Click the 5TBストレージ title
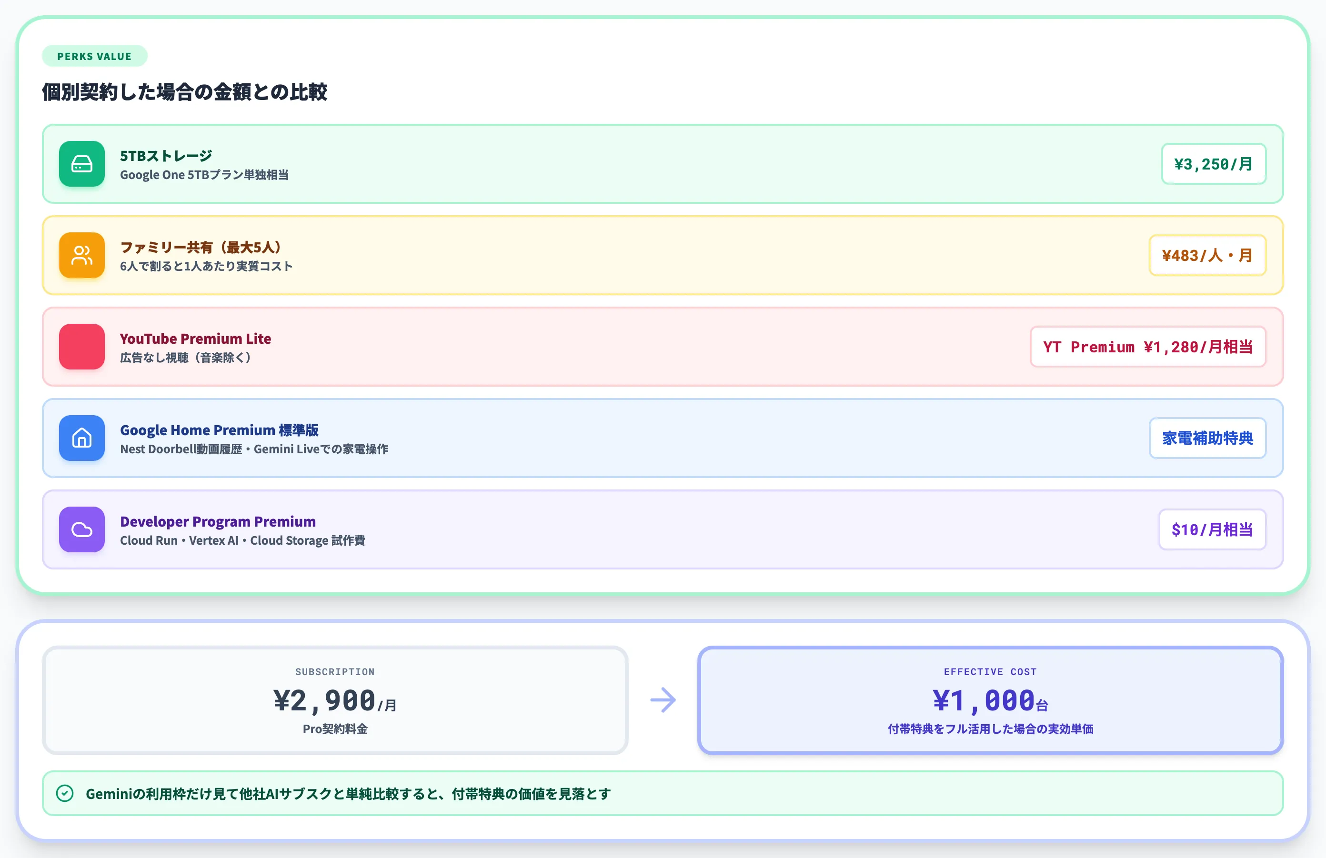 coord(166,156)
